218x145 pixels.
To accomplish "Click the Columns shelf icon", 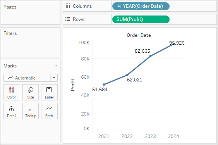I will coord(68,6).
